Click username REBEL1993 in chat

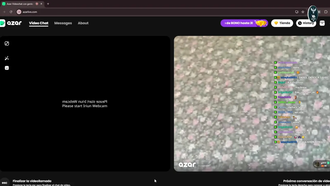(x=285, y=112)
